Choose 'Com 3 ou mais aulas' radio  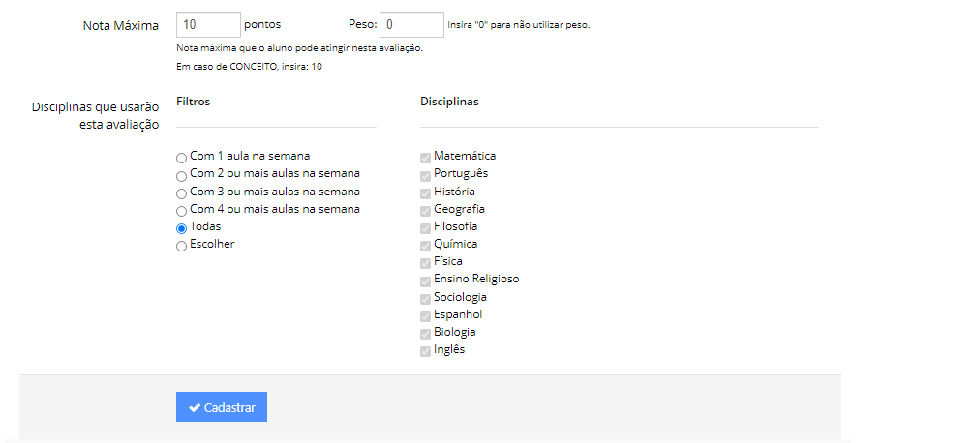(181, 193)
